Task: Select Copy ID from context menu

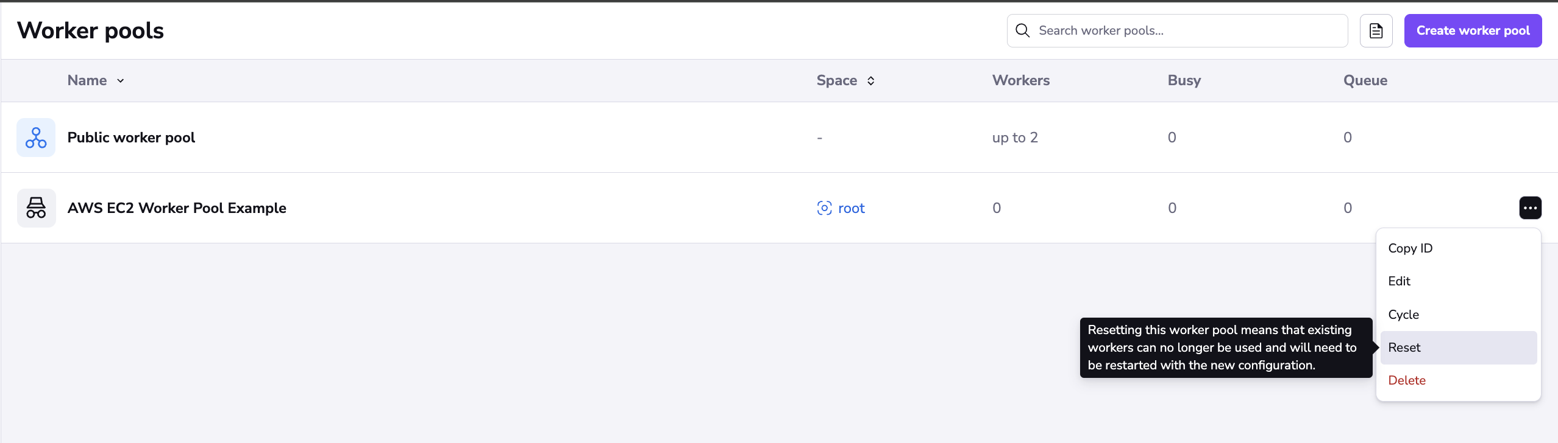Action: tap(1410, 248)
